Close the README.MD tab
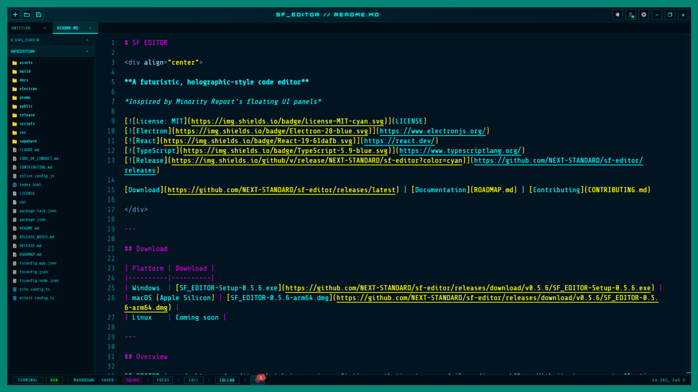This screenshot has width=698, height=392. [90, 28]
